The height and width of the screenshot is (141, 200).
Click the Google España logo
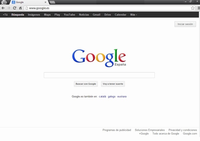tap(99, 58)
